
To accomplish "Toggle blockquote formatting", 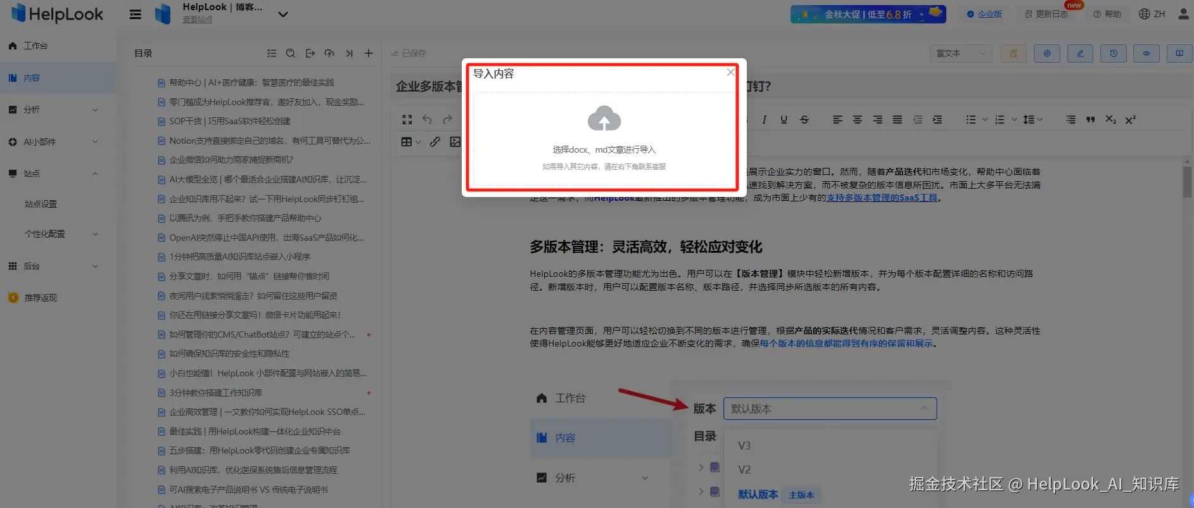I will pyautogui.click(x=1091, y=119).
